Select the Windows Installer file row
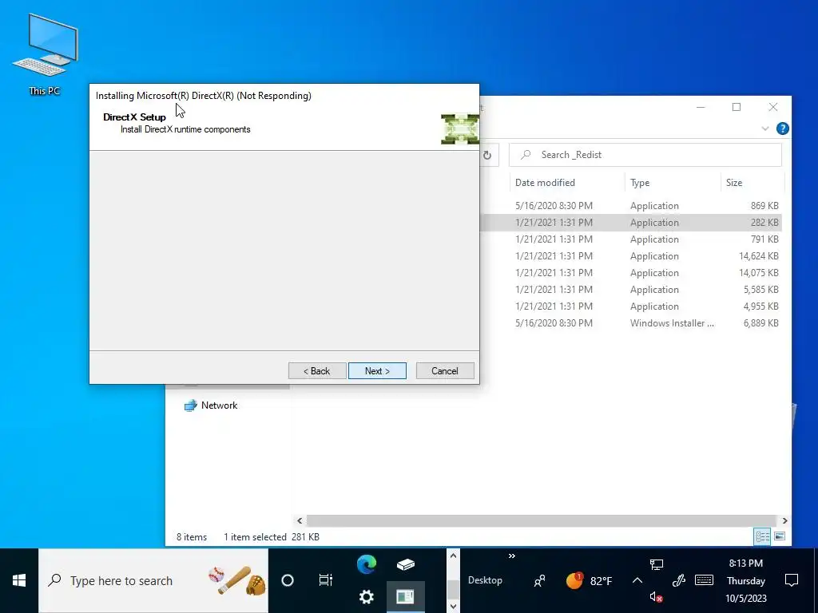The width and height of the screenshot is (818, 613). [630, 322]
